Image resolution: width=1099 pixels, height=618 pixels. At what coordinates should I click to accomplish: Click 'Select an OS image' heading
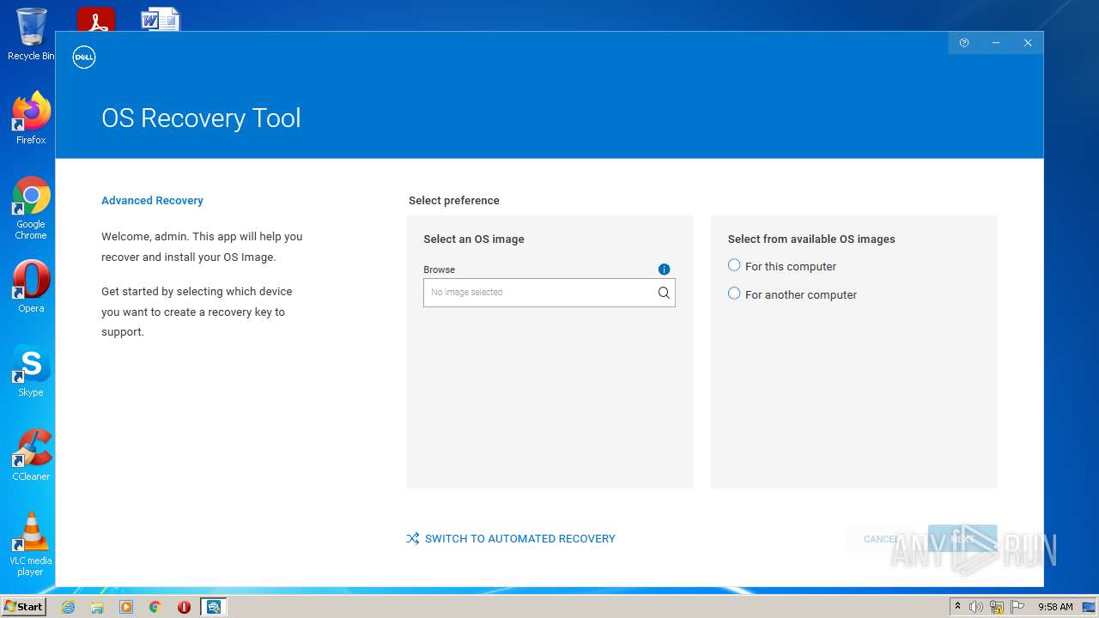pos(474,239)
